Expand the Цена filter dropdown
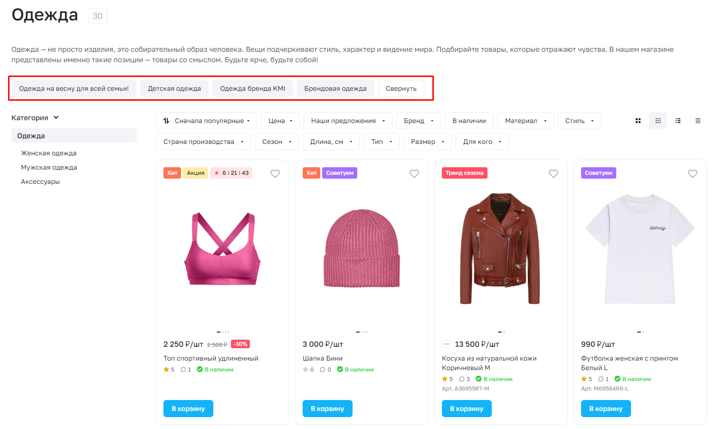717x429 pixels. tap(280, 121)
